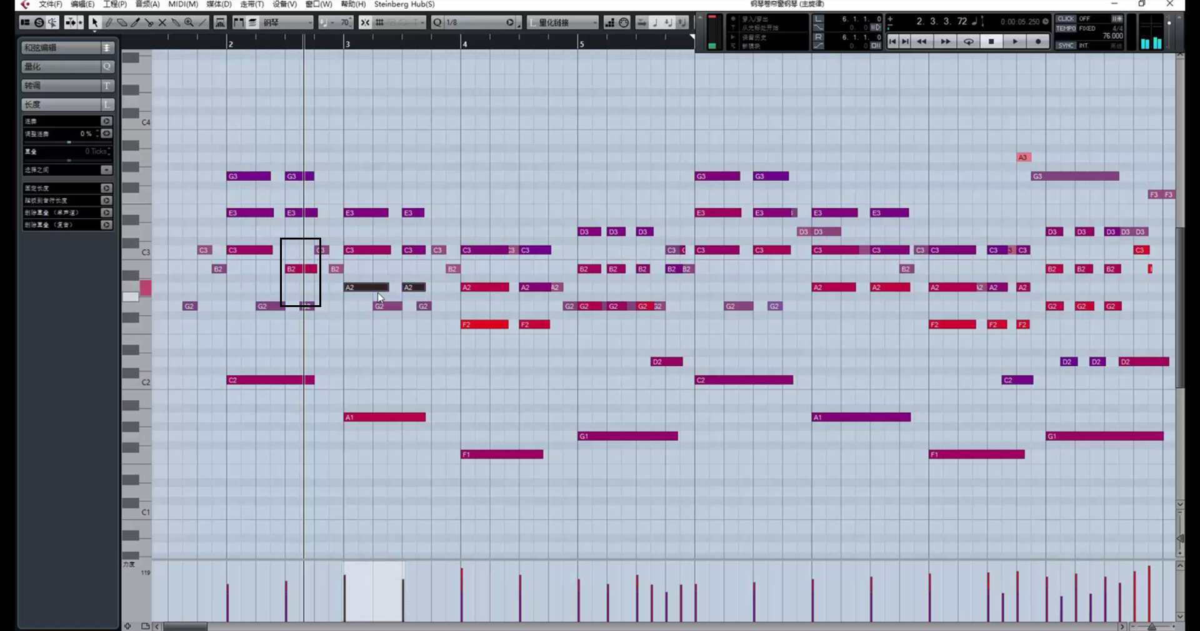Select the Line tool

(x=202, y=23)
